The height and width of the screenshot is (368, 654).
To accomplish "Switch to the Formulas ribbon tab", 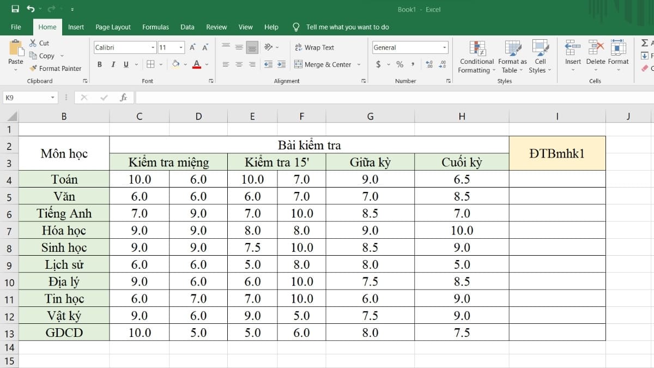I will [x=155, y=27].
